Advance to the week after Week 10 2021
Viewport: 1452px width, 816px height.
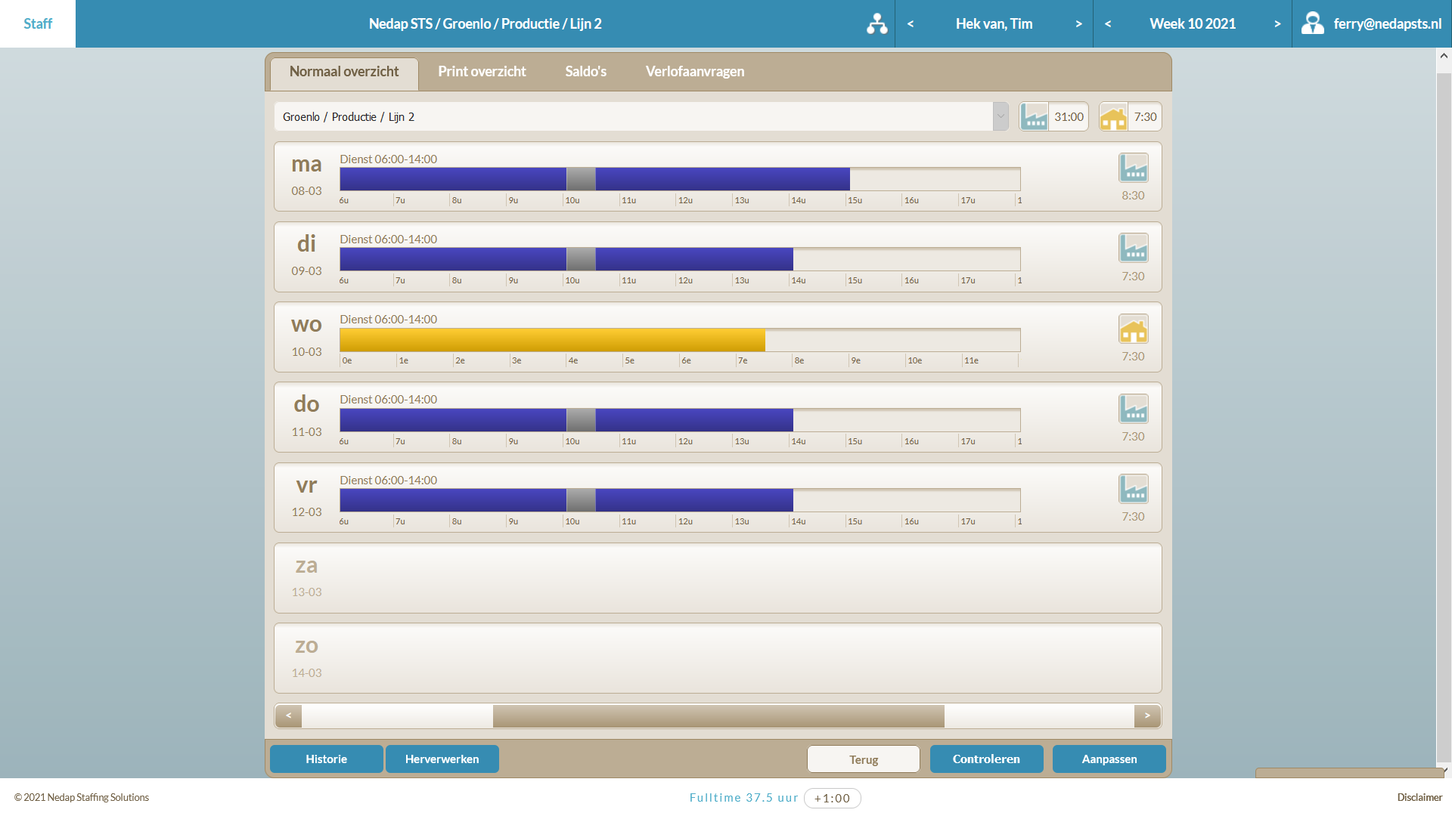click(x=1277, y=24)
